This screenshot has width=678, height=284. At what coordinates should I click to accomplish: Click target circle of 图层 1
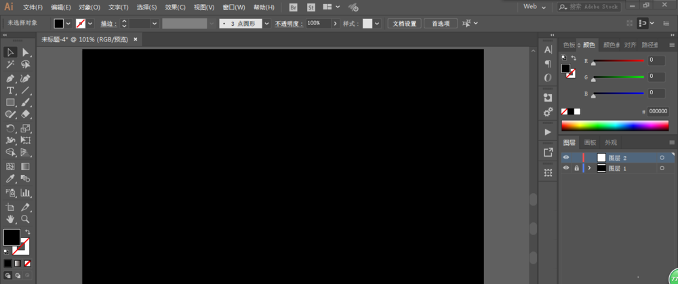click(662, 169)
